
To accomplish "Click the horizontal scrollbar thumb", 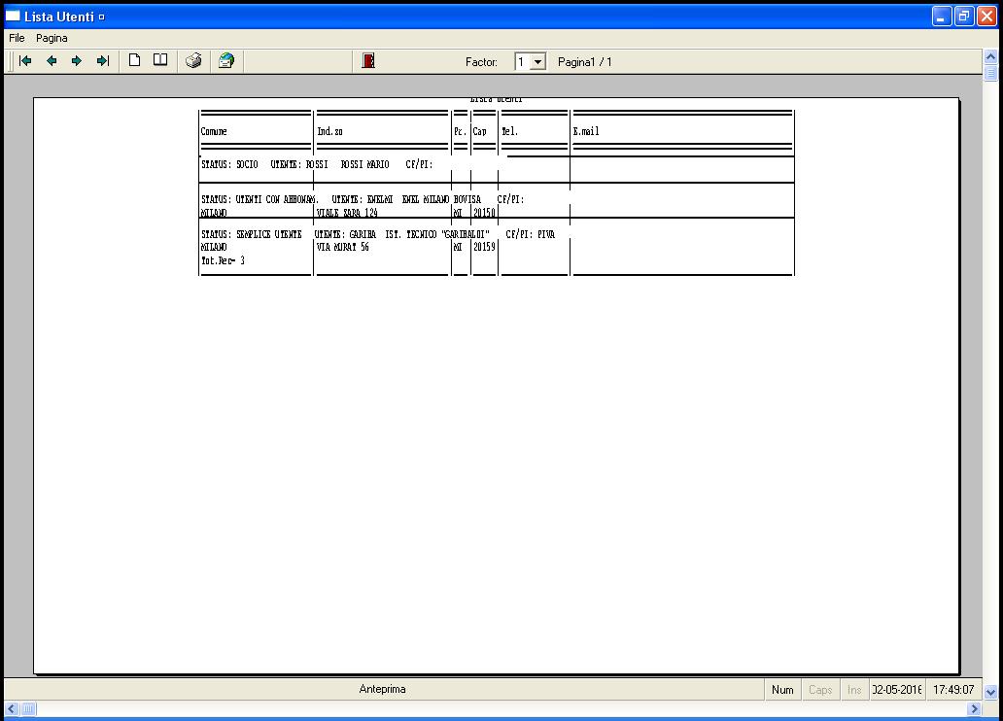I will [29, 708].
